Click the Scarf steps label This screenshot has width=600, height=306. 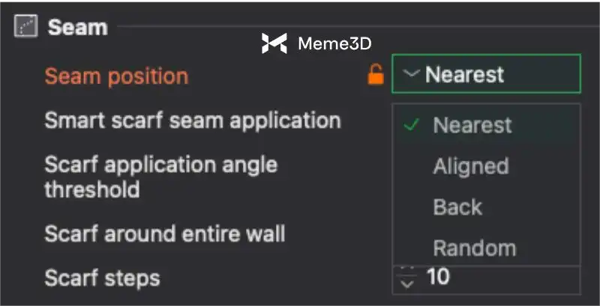(102, 278)
